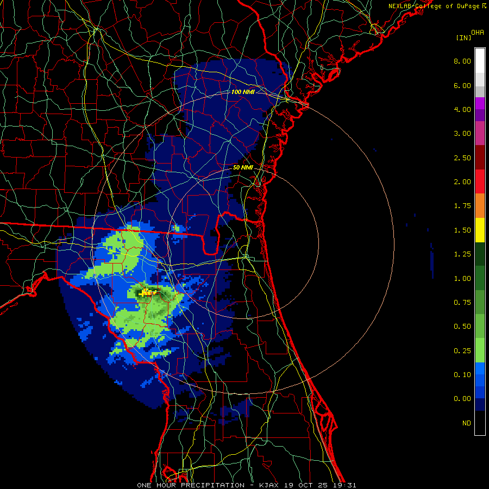Click the KJAX station identifier in the caption
This screenshot has height=489, width=489.
point(269,485)
